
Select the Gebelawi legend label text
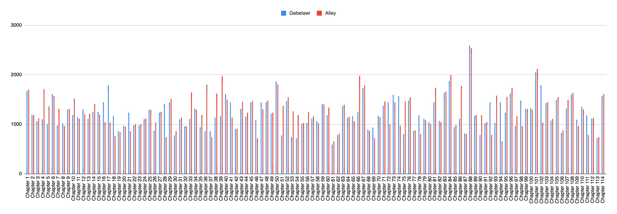pos(299,13)
